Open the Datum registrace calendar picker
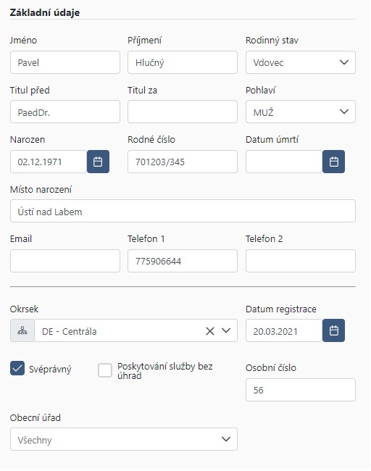 coord(333,330)
